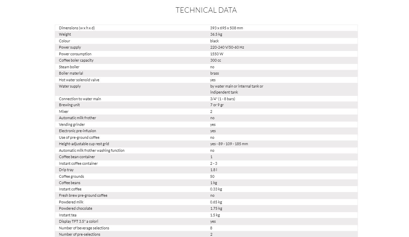Select the Automatic milk frother label
The height and width of the screenshot is (237, 409).
[x=77, y=118]
